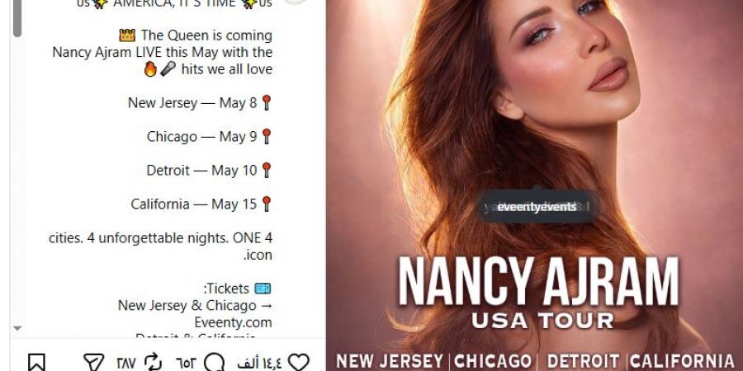
Task: Click the USA TOUR text on the poster
Action: tap(542, 321)
